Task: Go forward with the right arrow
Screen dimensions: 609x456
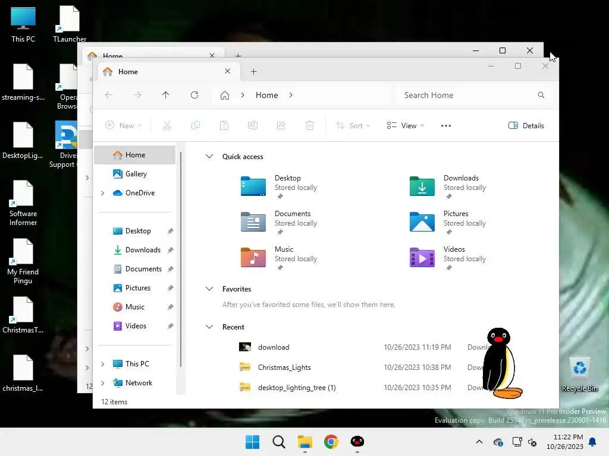Action: tap(137, 95)
